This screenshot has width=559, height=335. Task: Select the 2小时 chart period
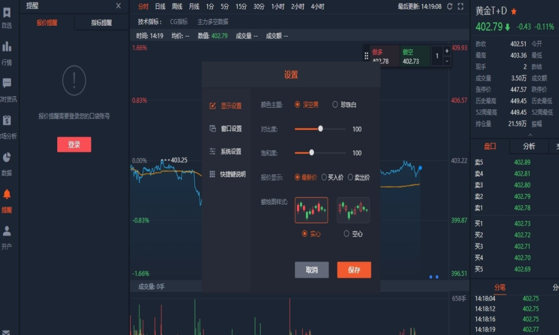[298, 6]
